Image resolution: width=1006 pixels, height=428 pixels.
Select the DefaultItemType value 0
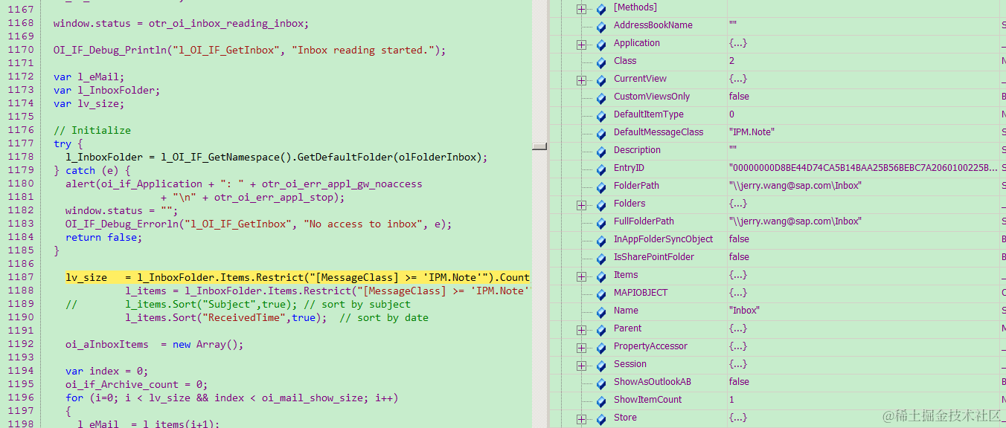pyautogui.click(x=732, y=114)
